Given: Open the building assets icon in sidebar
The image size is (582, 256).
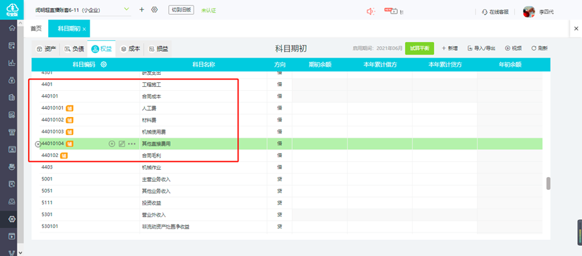Looking at the screenshot, I should [12, 98].
